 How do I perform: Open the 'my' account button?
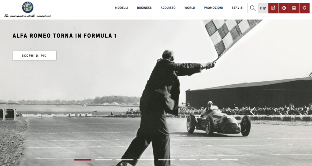[263, 8]
